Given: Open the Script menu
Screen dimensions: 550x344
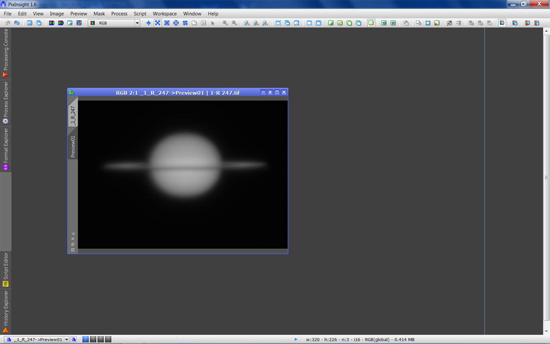Looking at the screenshot, I should [x=139, y=13].
